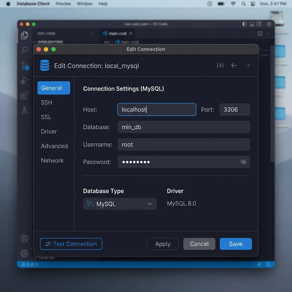Go back with the left arrow
Viewport: 292px width, 292px height.
(x=234, y=65)
